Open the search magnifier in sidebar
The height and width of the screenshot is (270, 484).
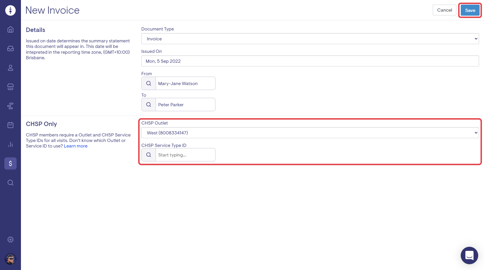pos(10,183)
